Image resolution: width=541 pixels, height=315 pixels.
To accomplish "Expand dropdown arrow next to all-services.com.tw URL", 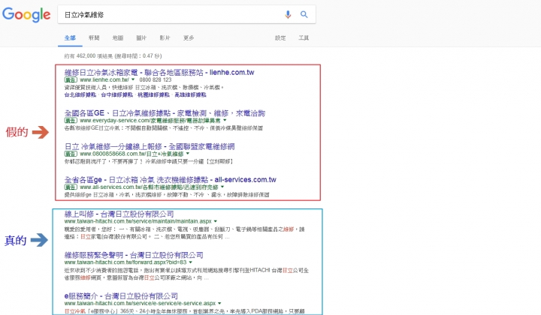I will [222, 187].
